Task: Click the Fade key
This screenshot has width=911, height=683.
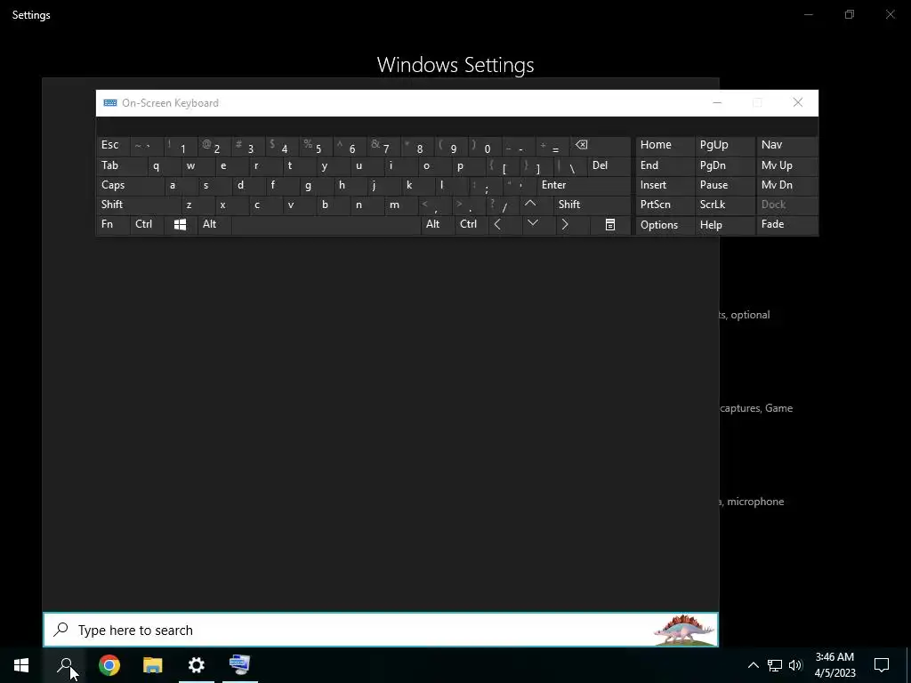Action: click(786, 225)
